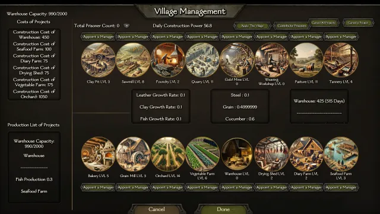Image resolution: width=380 pixels, height=214 pixels.
Task: Select the Orchard LVL 14 building icon
Action: click(167, 154)
